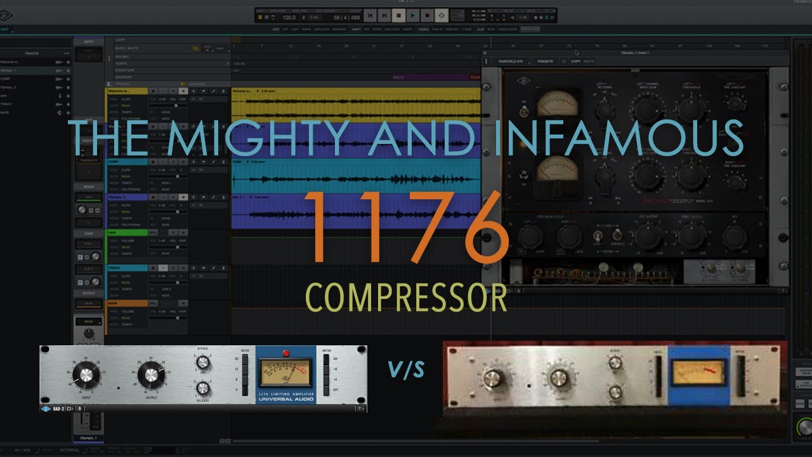The height and width of the screenshot is (457, 812).
Task: Click the flag icon on Welcome to... track
Action: point(204,91)
